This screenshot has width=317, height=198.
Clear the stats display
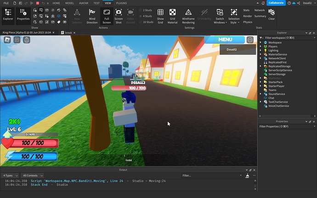[x=272, y=15]
